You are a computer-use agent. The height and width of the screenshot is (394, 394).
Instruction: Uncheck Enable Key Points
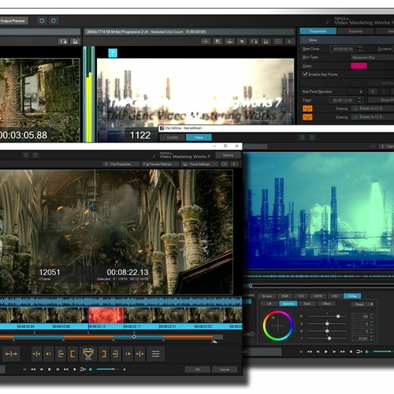coord(305,74)
